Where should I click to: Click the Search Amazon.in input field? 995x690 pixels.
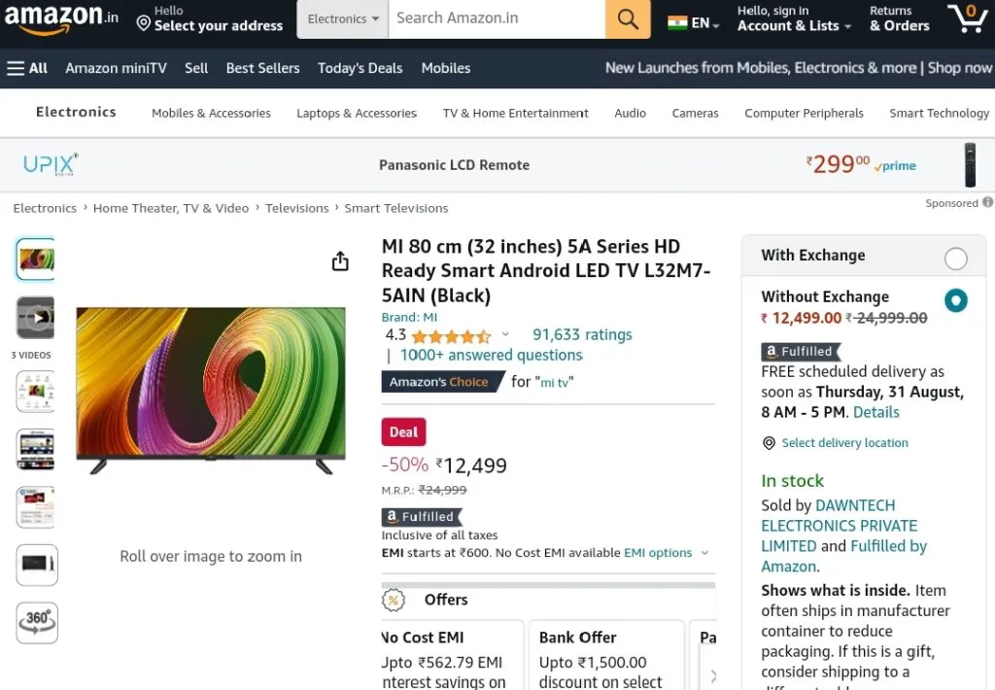497,19
